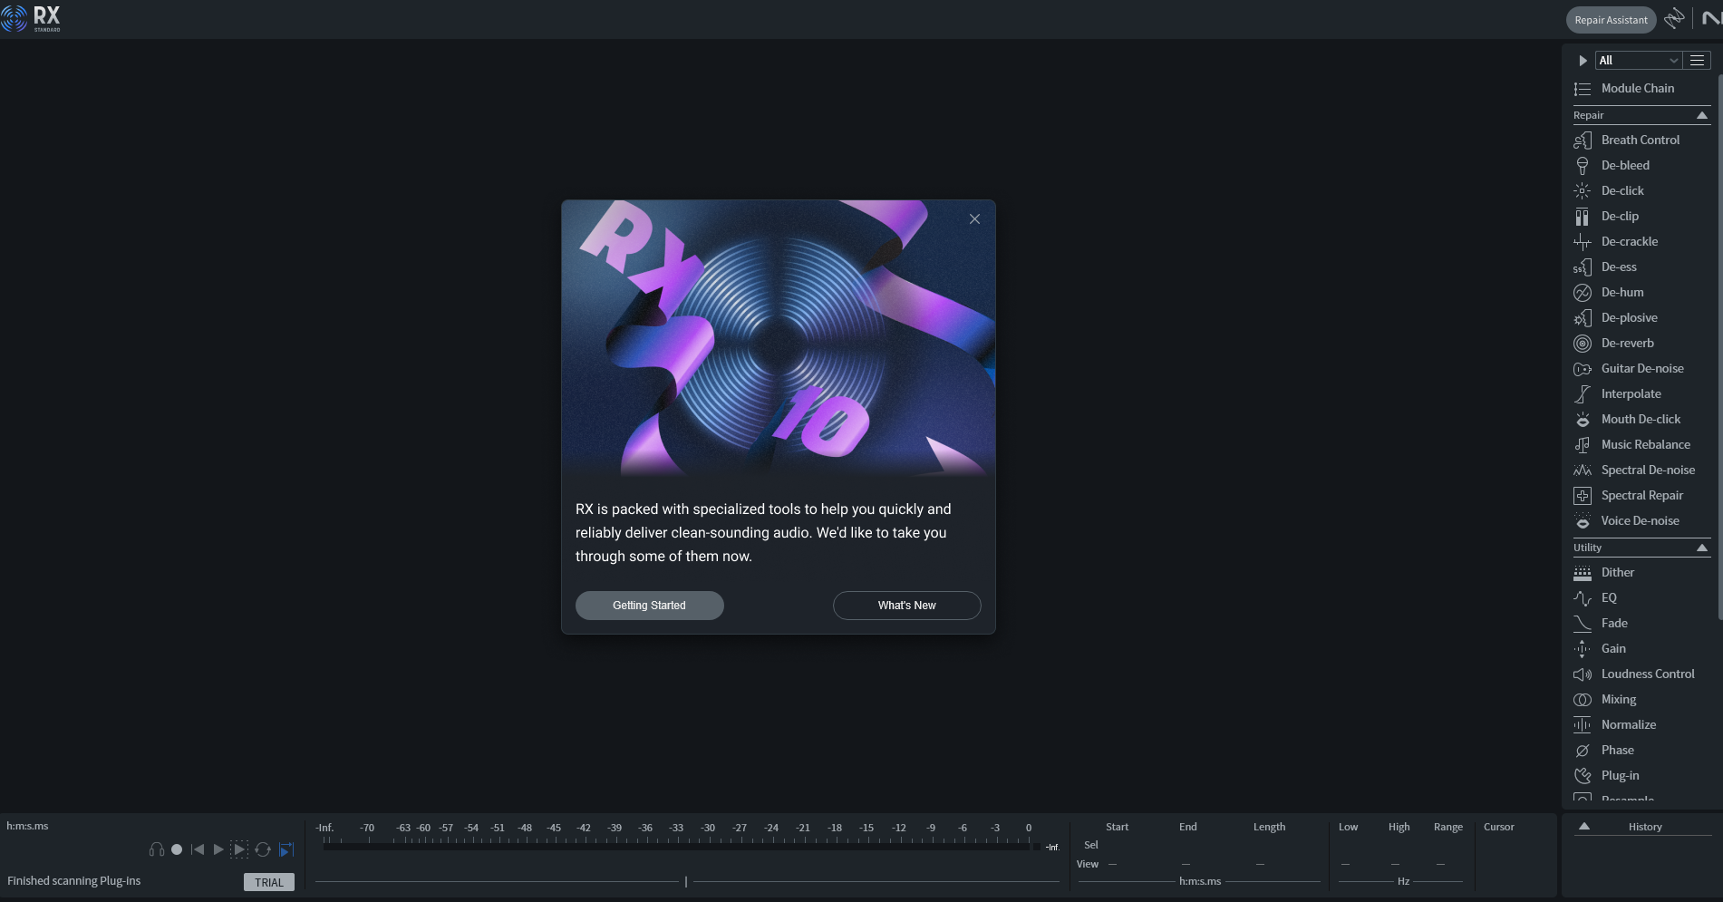Click the RX 10 artwork image
The width and height of the screenshot is (1723, 902).
[x=779, y=338]
